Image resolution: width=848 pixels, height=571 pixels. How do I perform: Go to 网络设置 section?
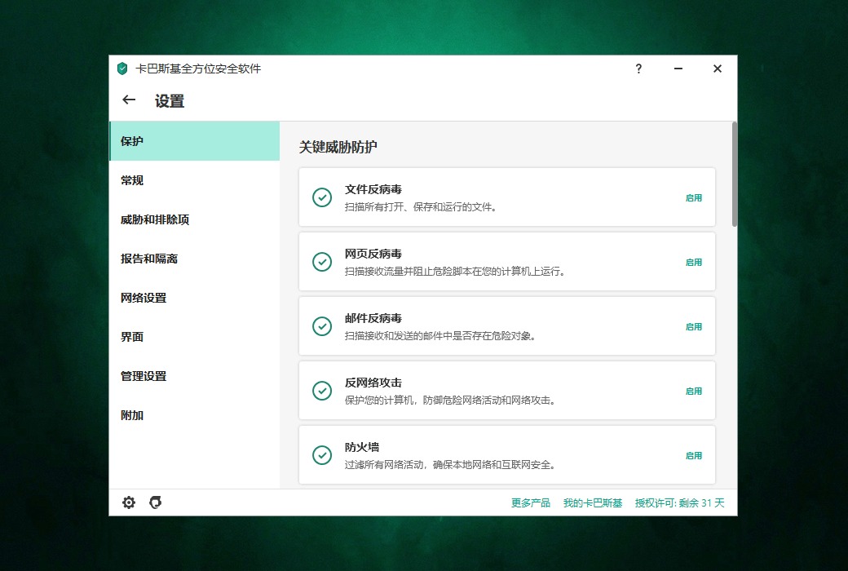194,298
